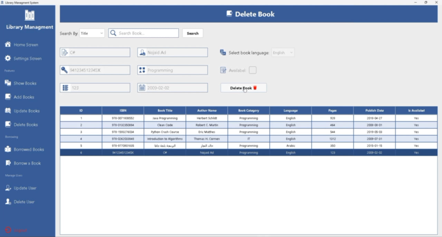Go to Borrow a Book page
442x237 pixels.
click(27, 163)
